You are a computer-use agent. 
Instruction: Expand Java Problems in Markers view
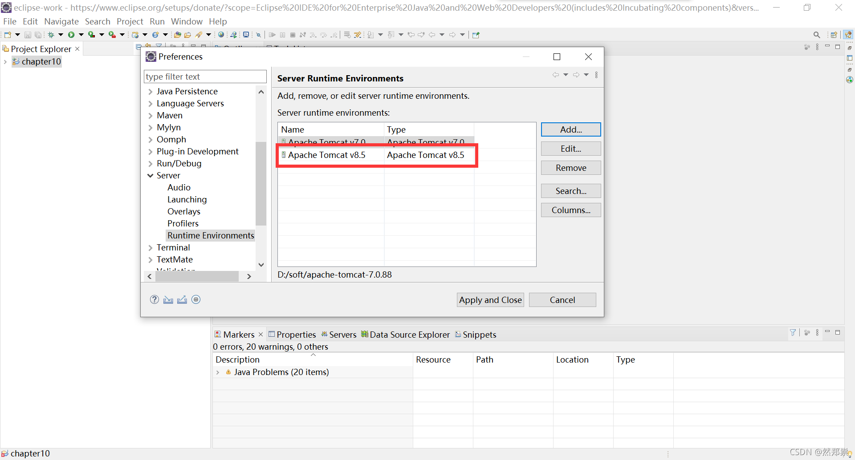(x=218, y=372)
